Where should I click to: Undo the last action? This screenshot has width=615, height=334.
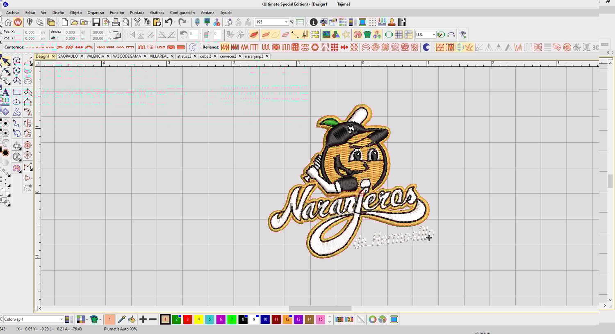[x=169, y=22]
